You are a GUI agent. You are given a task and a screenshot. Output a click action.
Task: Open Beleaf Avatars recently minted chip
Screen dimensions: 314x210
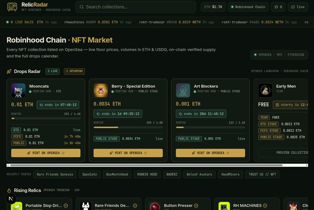click(x=199, y=174)
